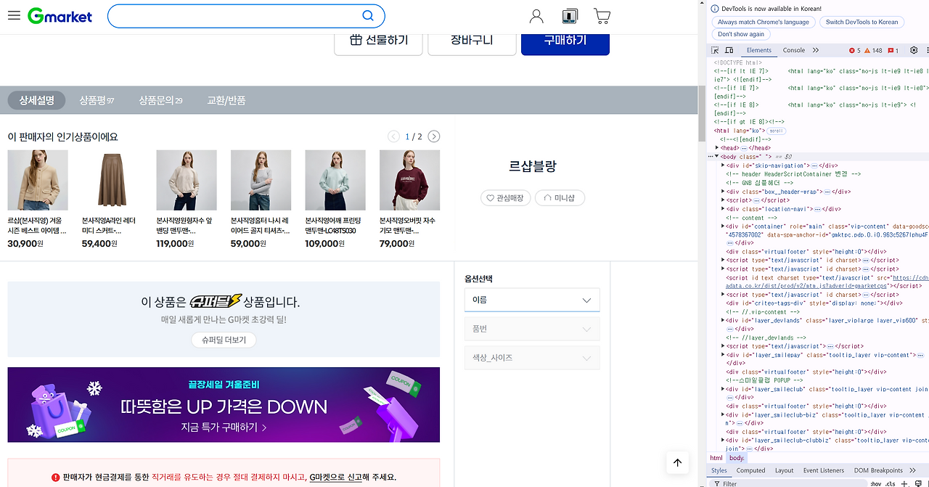The image size is (929, 487).
Task: Click Switch DevTools to Korean
Action: pos(862,22)
